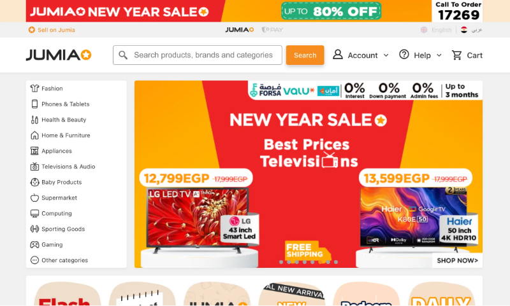Focus the product search field
The image size is (510, 306).
(x=198, y=55)
